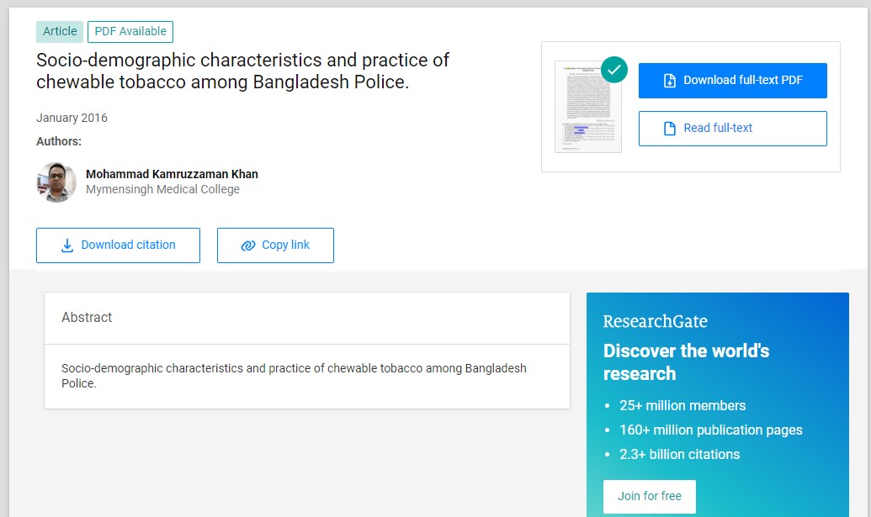Click the 2.3+ billion citations bullet
This screenshot has width=871, height=517.
679,455
